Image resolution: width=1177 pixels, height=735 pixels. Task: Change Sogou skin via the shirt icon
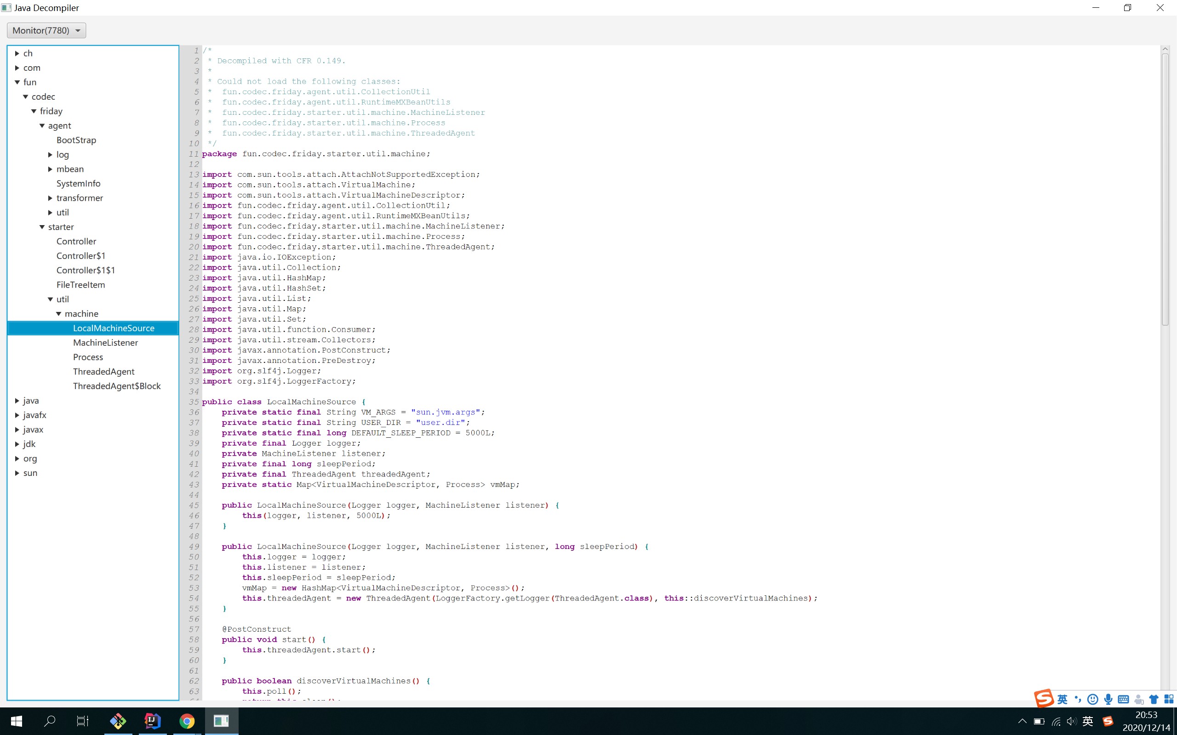click(x=1154, y=699)
